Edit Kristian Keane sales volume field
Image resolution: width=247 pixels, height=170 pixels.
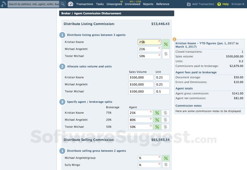click(141, 78)
